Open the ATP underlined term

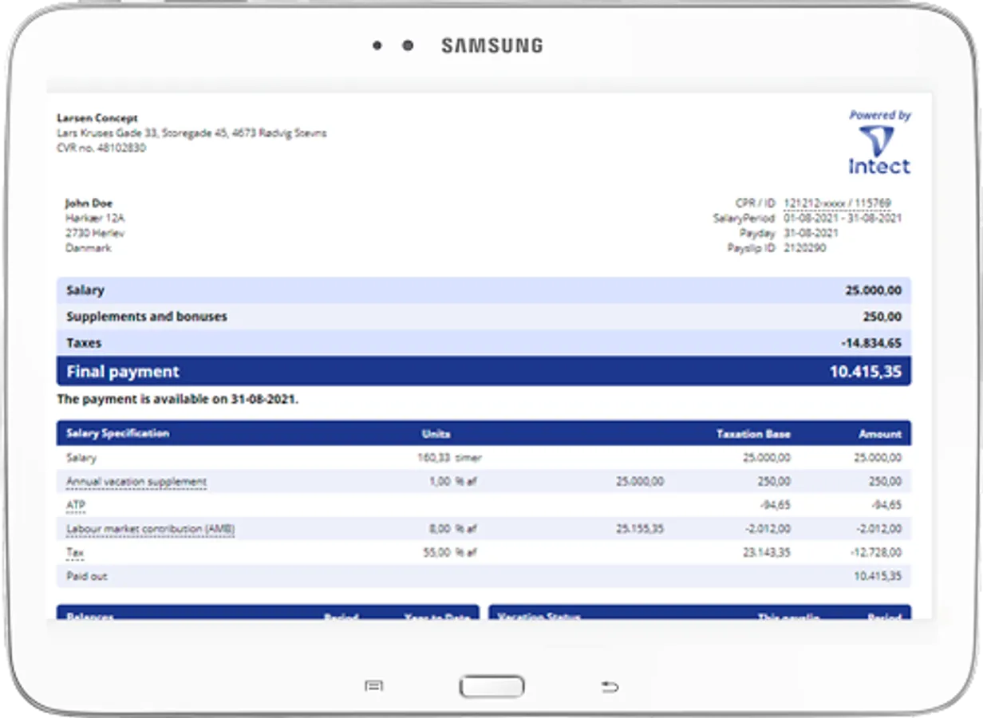click(x=75, y=505)
